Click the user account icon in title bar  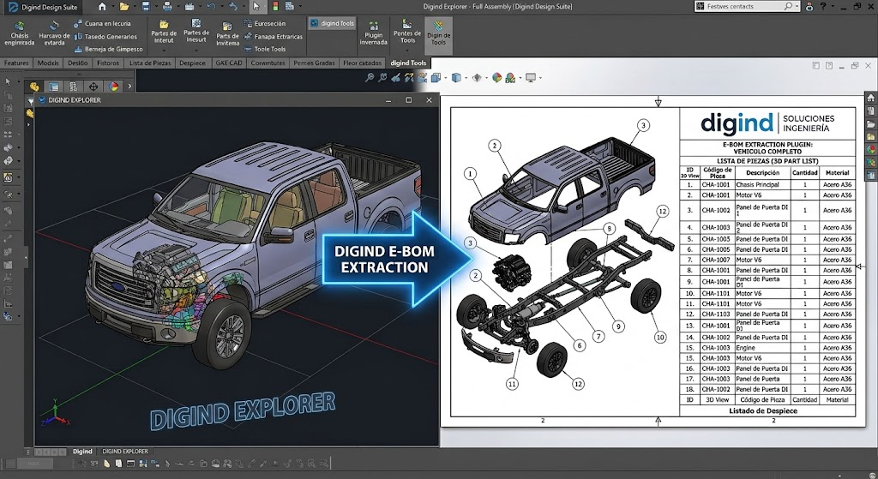[x=809, y=7]
